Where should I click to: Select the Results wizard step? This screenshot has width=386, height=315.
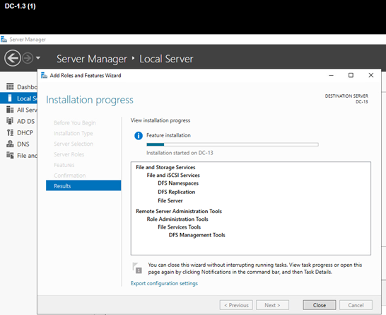click(83, 185)
